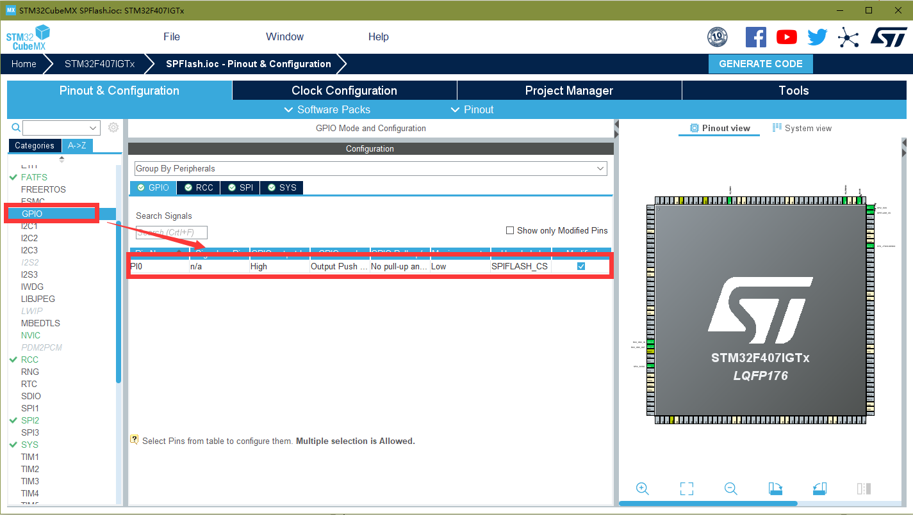This screenshot has width=913, height=515.
Task: Click the horizontal scrollbar under the pinout view
Action: click(708, 503)
